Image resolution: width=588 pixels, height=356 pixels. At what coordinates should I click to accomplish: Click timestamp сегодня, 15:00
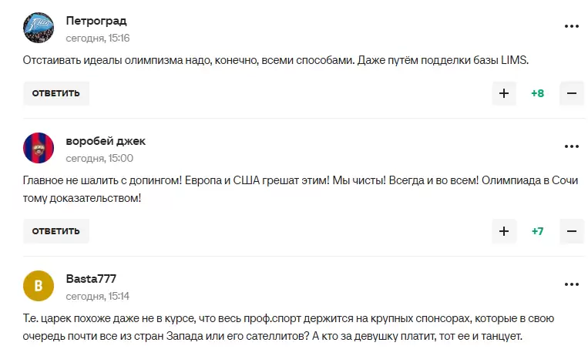click(x=99, y=157)
